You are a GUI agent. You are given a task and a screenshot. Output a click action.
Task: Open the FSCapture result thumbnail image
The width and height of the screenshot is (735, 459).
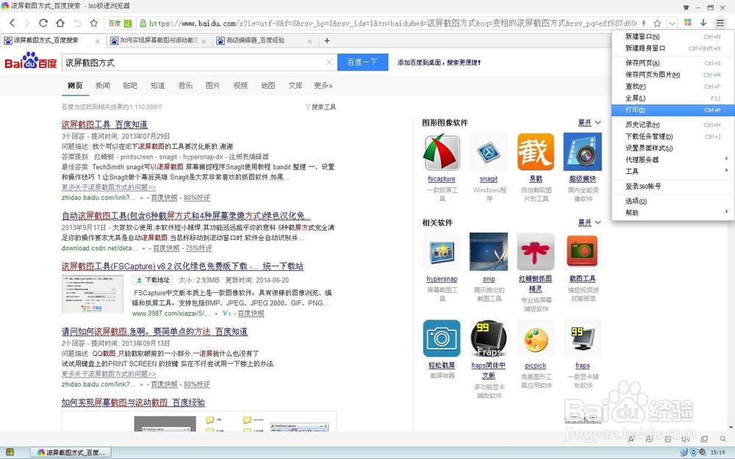click(x=93, y=294)
